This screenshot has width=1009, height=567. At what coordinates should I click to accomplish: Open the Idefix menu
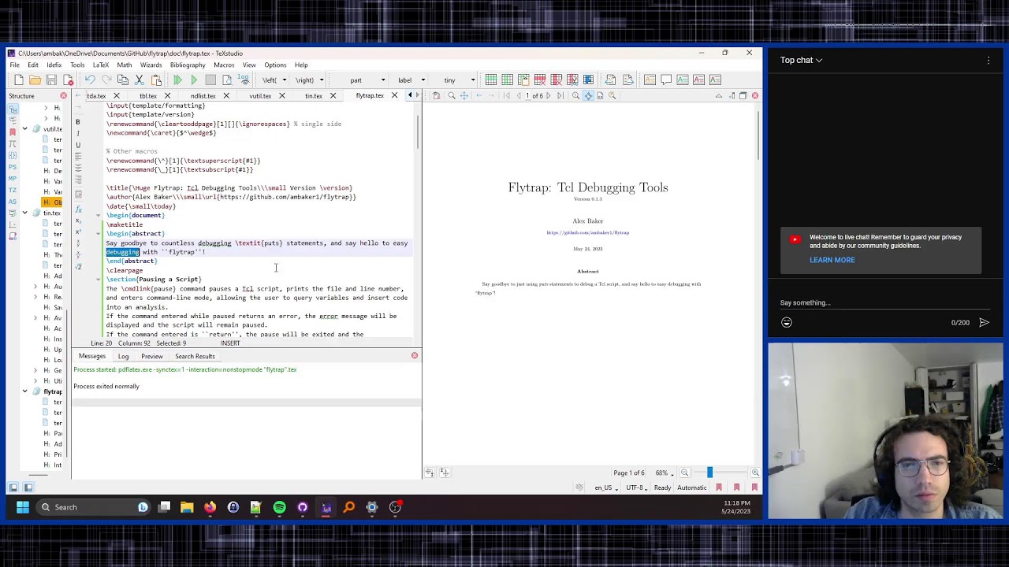click(x=54, y=65)
